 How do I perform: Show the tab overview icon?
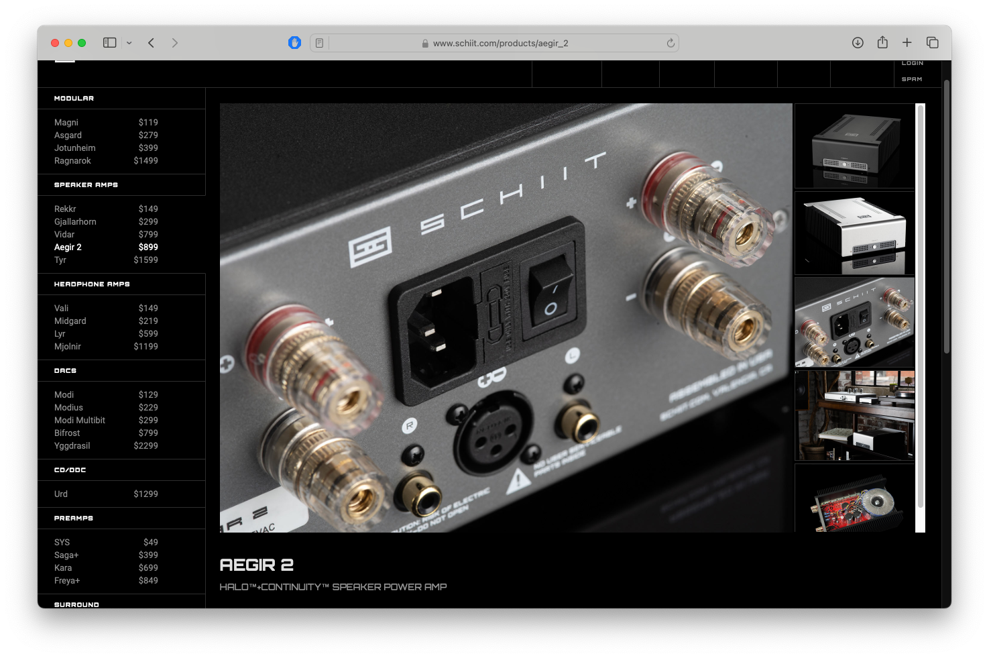tap(932, 43)
